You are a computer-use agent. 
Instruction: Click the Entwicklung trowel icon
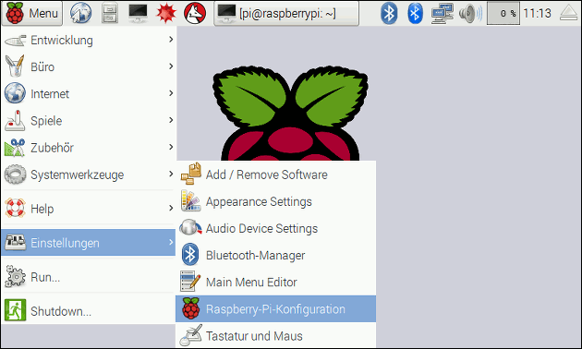[x=15, y=40]
